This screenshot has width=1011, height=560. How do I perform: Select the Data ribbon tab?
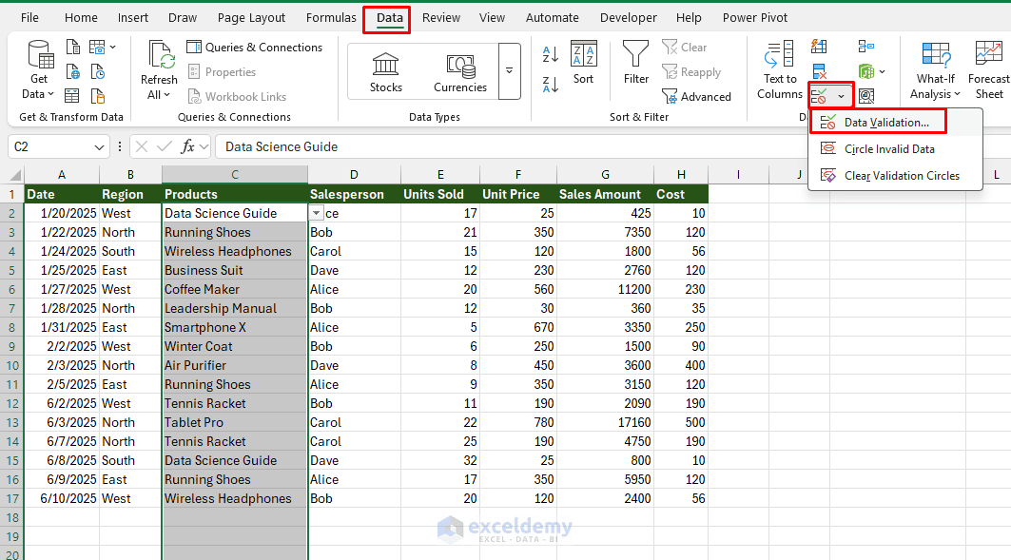[x=389, y=18]
